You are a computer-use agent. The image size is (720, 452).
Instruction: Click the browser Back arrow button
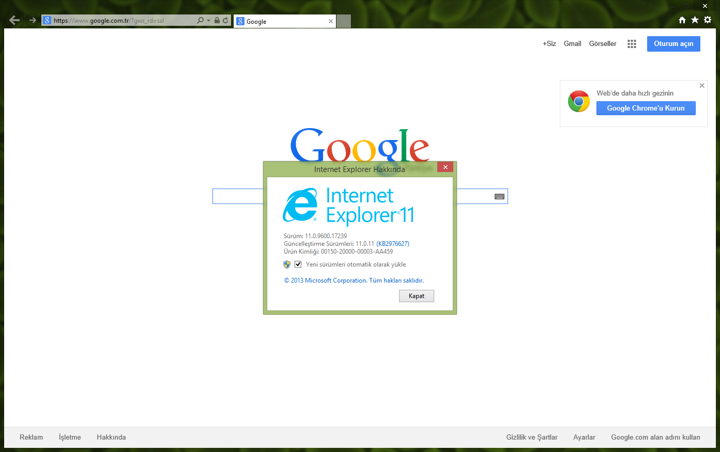(14, 20)
